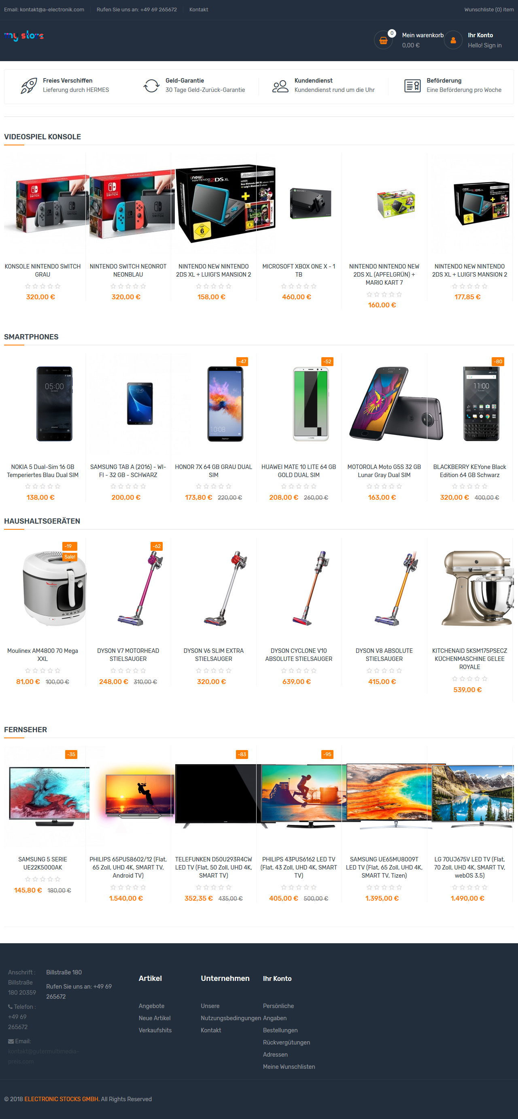Click the My Store logo
Screen dimensions: 518x1119
24,36
